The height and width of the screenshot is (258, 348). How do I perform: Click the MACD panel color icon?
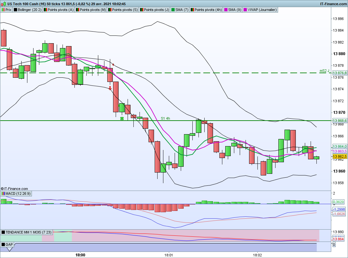[3, 193]
